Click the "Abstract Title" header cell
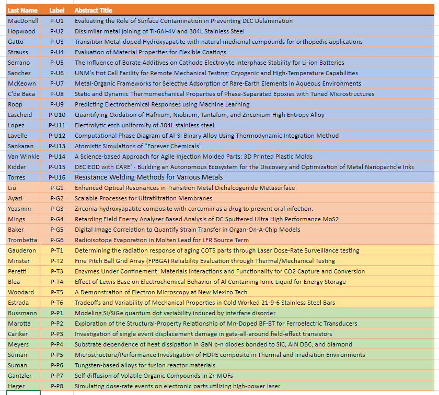The height and width of the screenshot is (395, 439). [94, 10]
